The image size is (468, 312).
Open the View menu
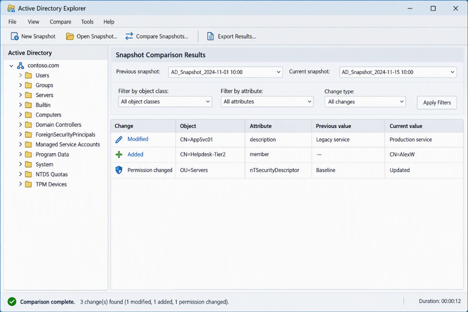pyautogui.click(x=33, y=22)
